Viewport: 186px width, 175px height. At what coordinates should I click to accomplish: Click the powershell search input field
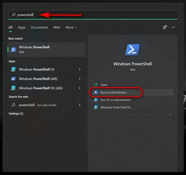coord(93,15)
